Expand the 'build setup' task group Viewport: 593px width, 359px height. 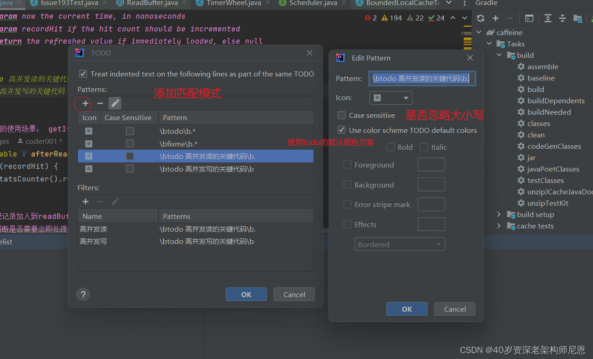point(499,214)
